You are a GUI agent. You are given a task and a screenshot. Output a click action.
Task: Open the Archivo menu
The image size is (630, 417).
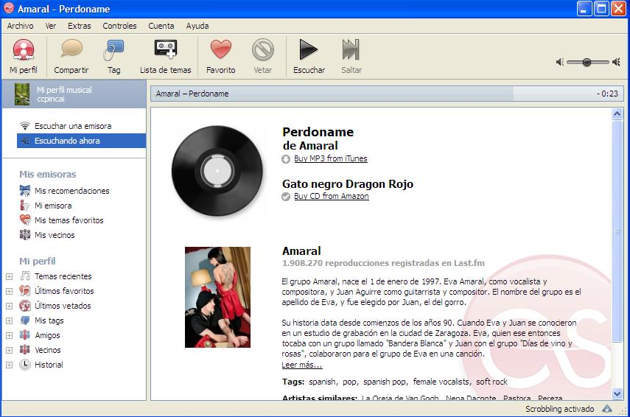click(x=20, y=26)
